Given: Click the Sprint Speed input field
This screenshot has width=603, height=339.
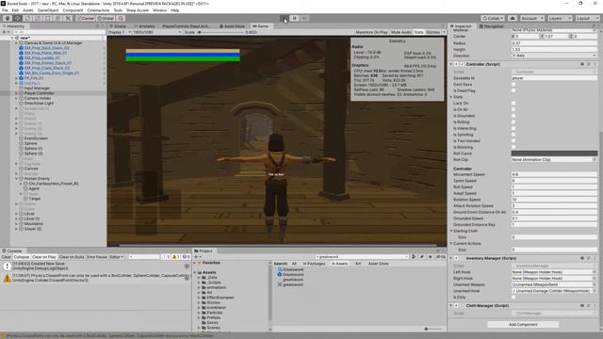Looking at the screenshot, I should (x=554, y=181).
